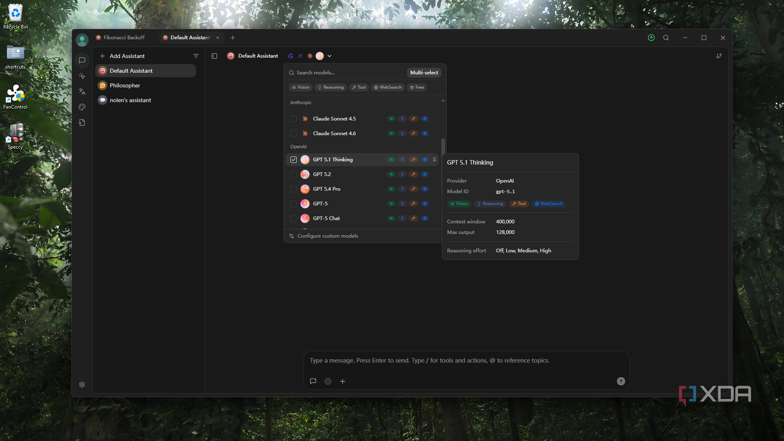Click the purple model icon in the chat header
Screen dimensions: 784x441
pos(290,56)
